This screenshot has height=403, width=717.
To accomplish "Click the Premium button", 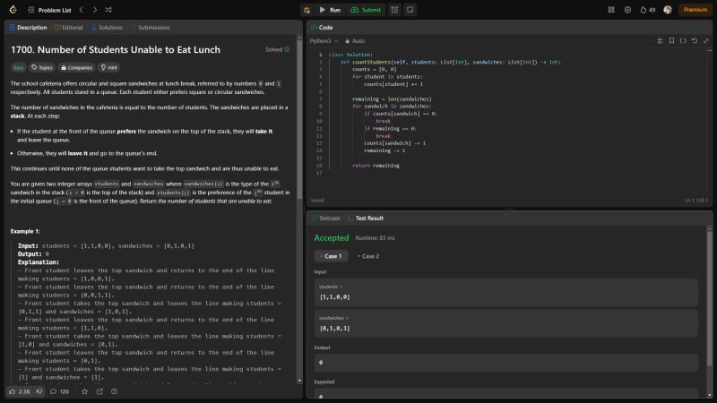I will (x=695, y=10).
